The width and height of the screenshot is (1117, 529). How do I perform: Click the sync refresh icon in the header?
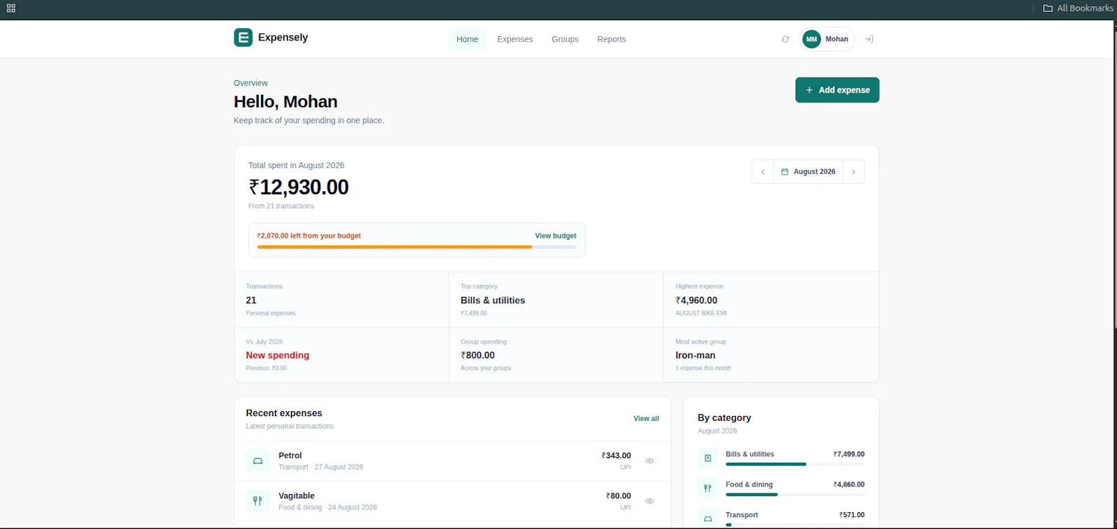[x=785, y=39]
